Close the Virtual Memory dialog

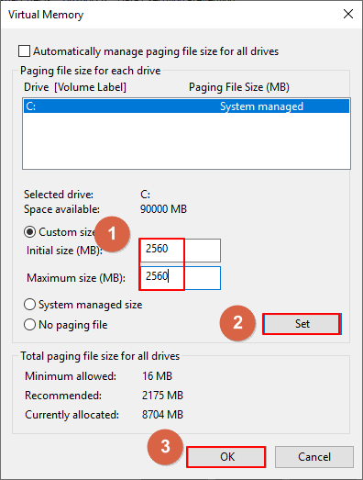348,14
